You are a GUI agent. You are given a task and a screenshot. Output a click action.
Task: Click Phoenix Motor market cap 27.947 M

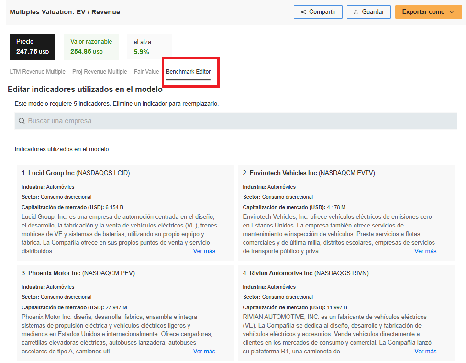(116, 307)
